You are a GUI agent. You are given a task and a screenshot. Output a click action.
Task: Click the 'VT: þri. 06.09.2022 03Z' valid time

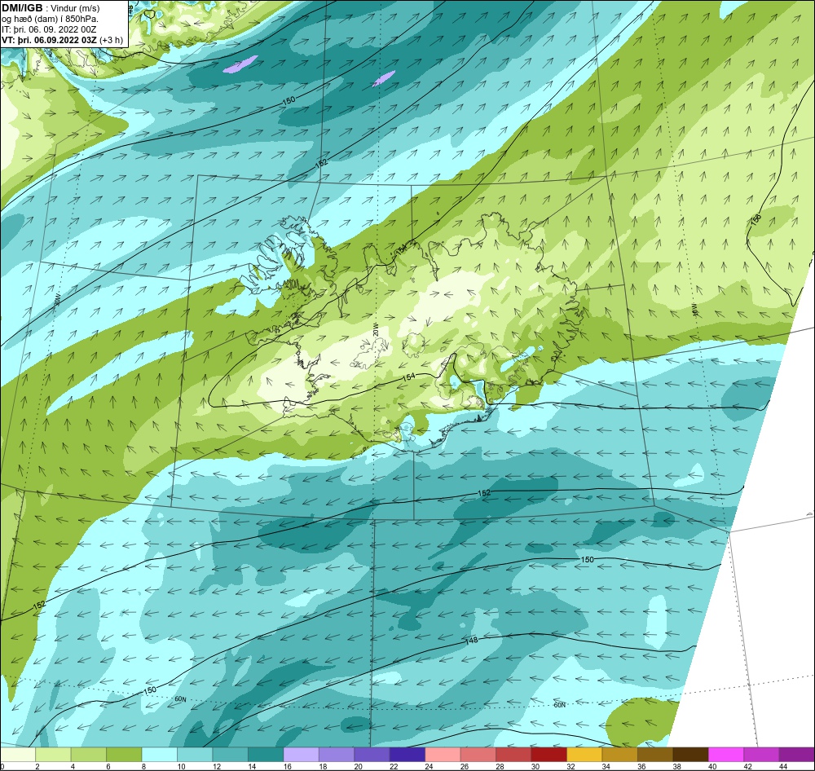click(x=49, y=40)
